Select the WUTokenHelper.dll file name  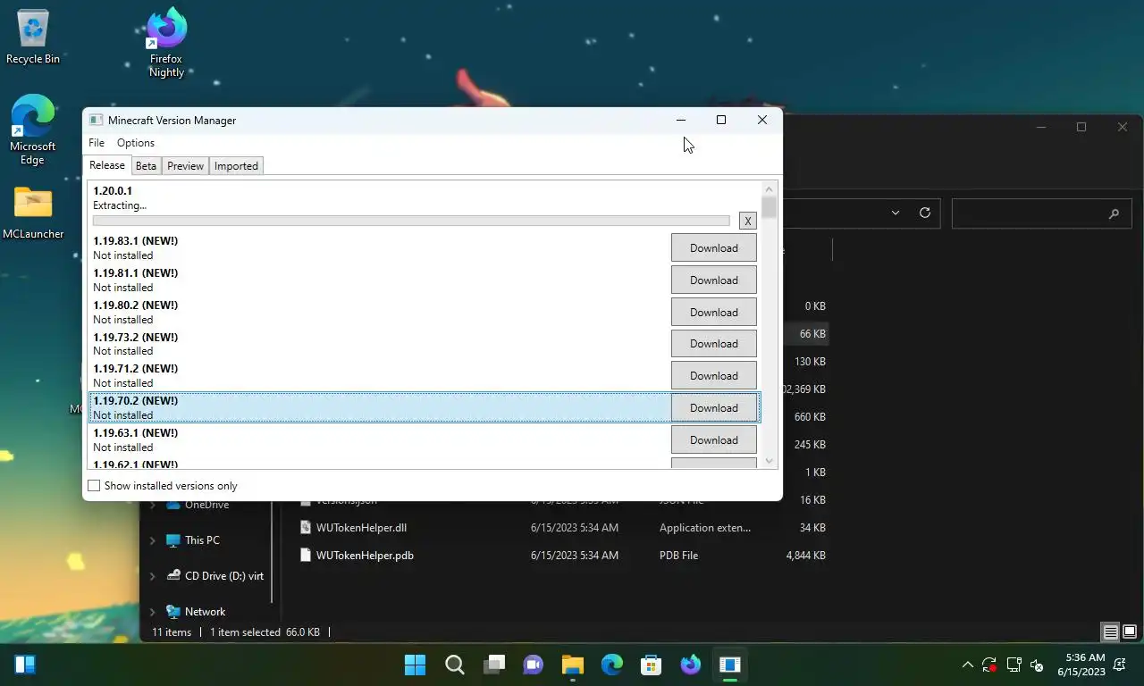pos(361,528)
